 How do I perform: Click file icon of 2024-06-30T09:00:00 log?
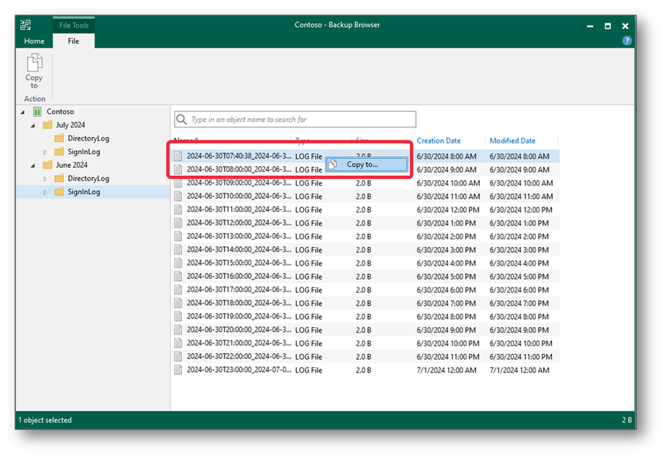[x=178, y=184]
